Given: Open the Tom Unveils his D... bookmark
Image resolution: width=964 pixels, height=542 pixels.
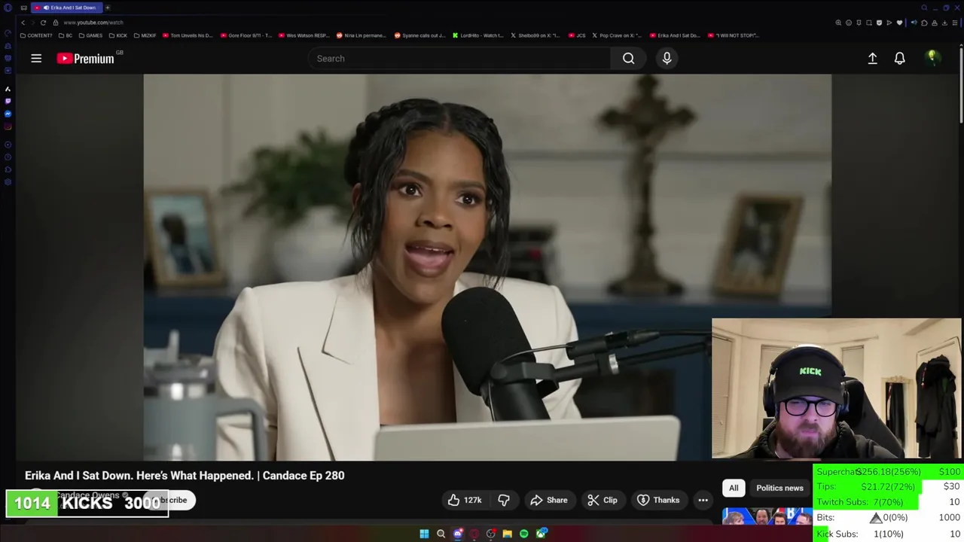Looking at the screenshot, I should coord(188,35).
